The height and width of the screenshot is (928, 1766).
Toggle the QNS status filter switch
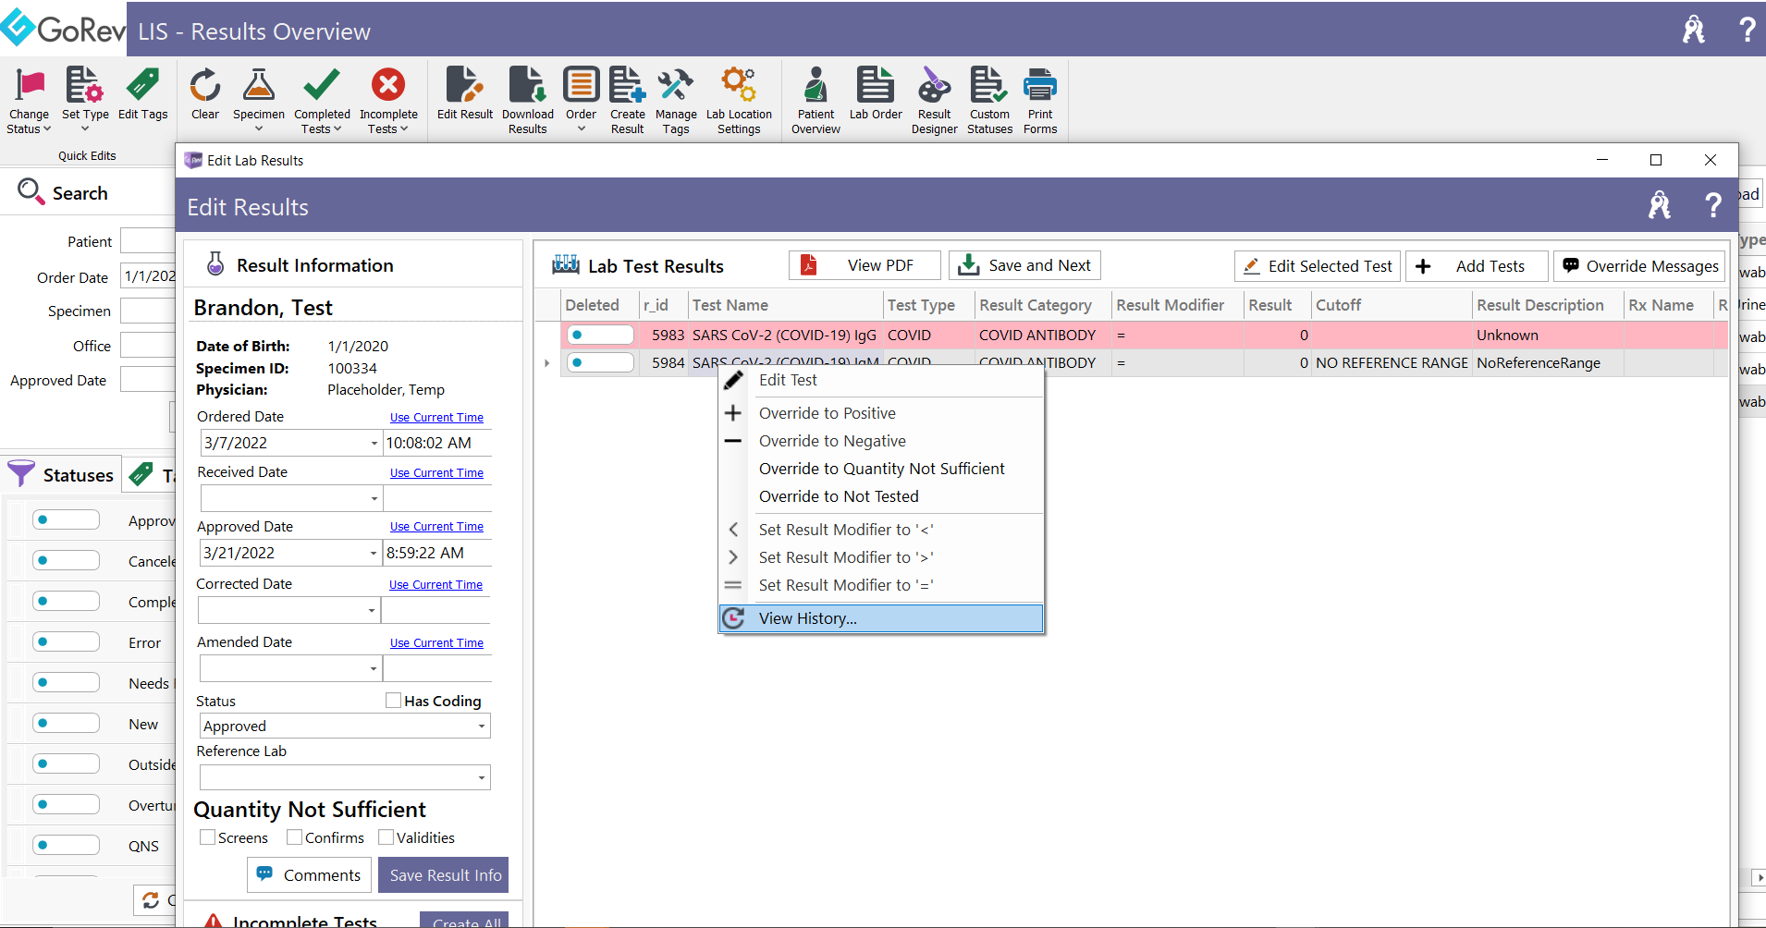[x=66, y=845]
